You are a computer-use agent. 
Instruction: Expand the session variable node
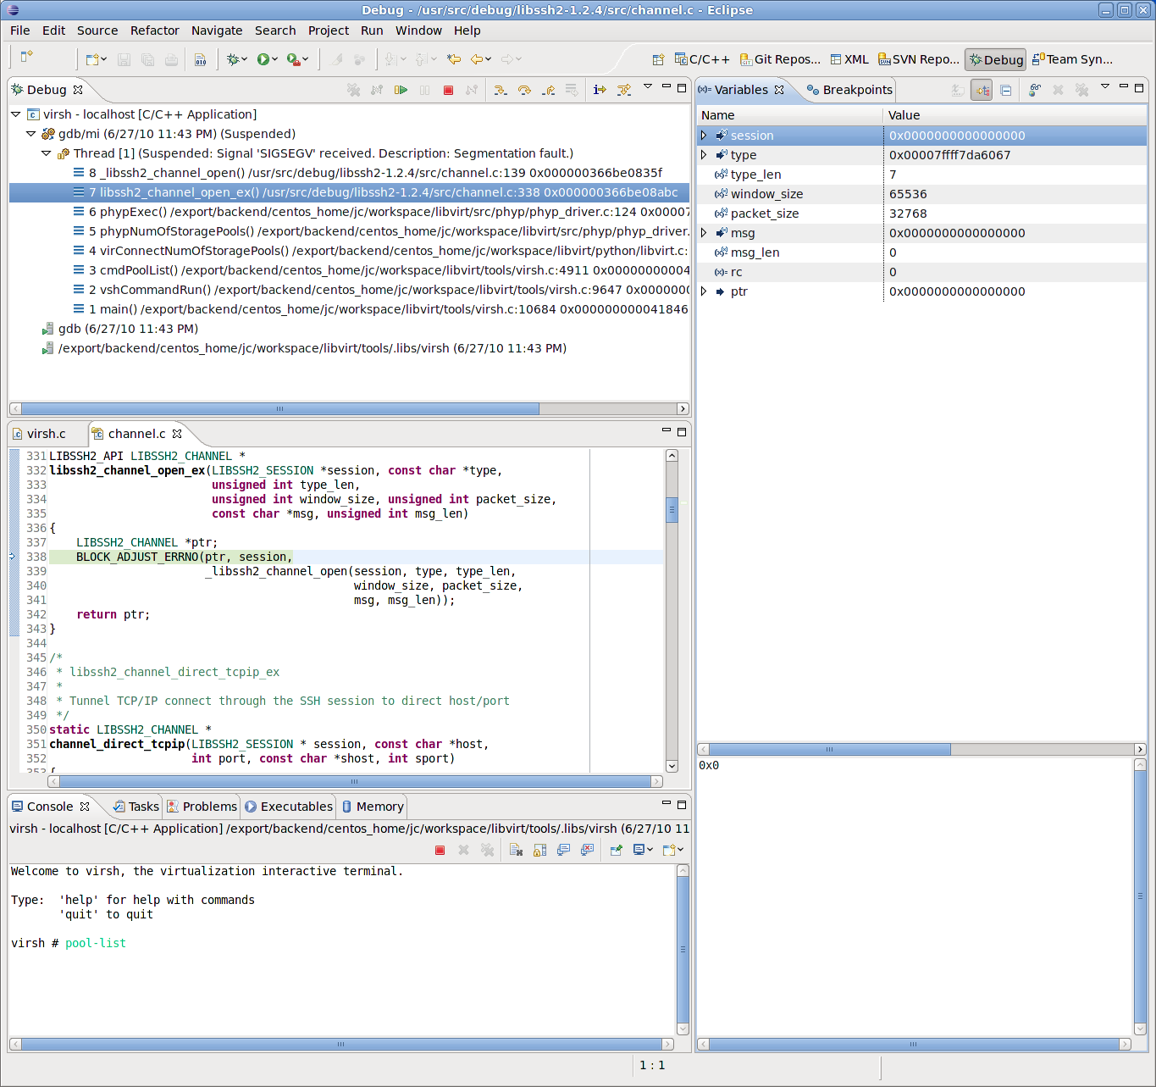click(703, 136)
